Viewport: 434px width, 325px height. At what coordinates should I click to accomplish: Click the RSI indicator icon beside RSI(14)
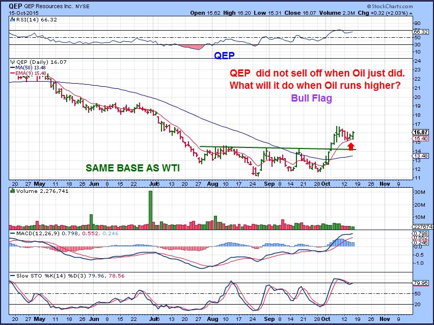tap(12, 20)
